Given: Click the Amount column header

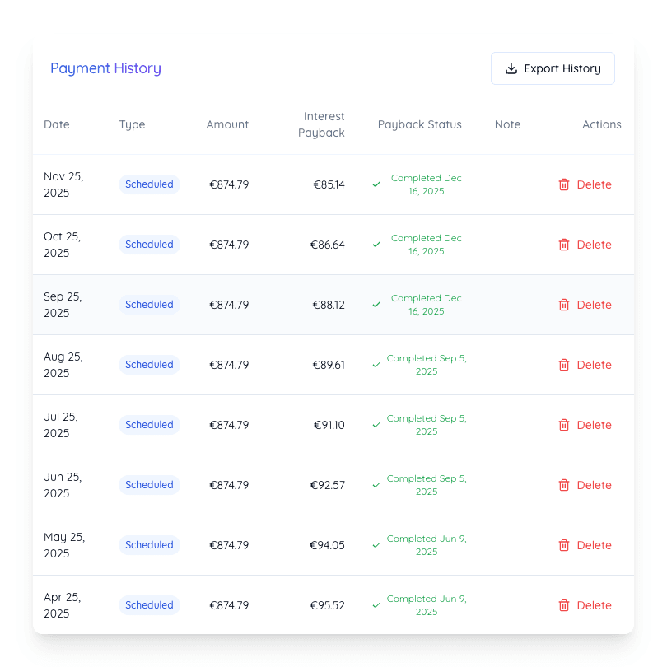Looking at the screenshot, I should point(227,124).
